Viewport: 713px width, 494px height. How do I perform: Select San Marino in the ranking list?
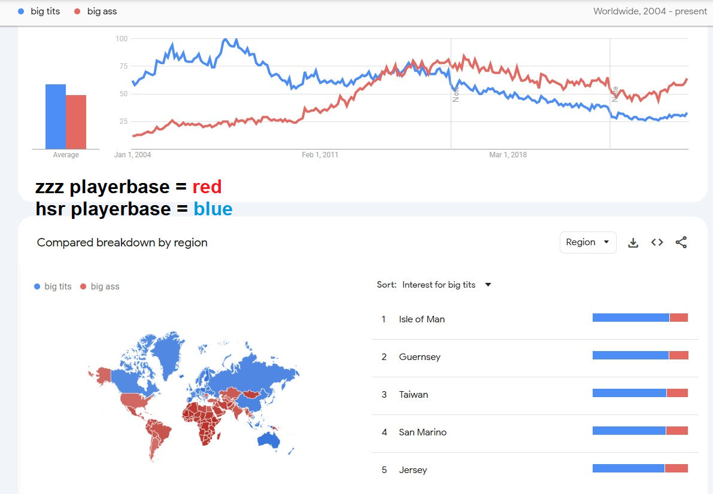click(x=422, y=432)
